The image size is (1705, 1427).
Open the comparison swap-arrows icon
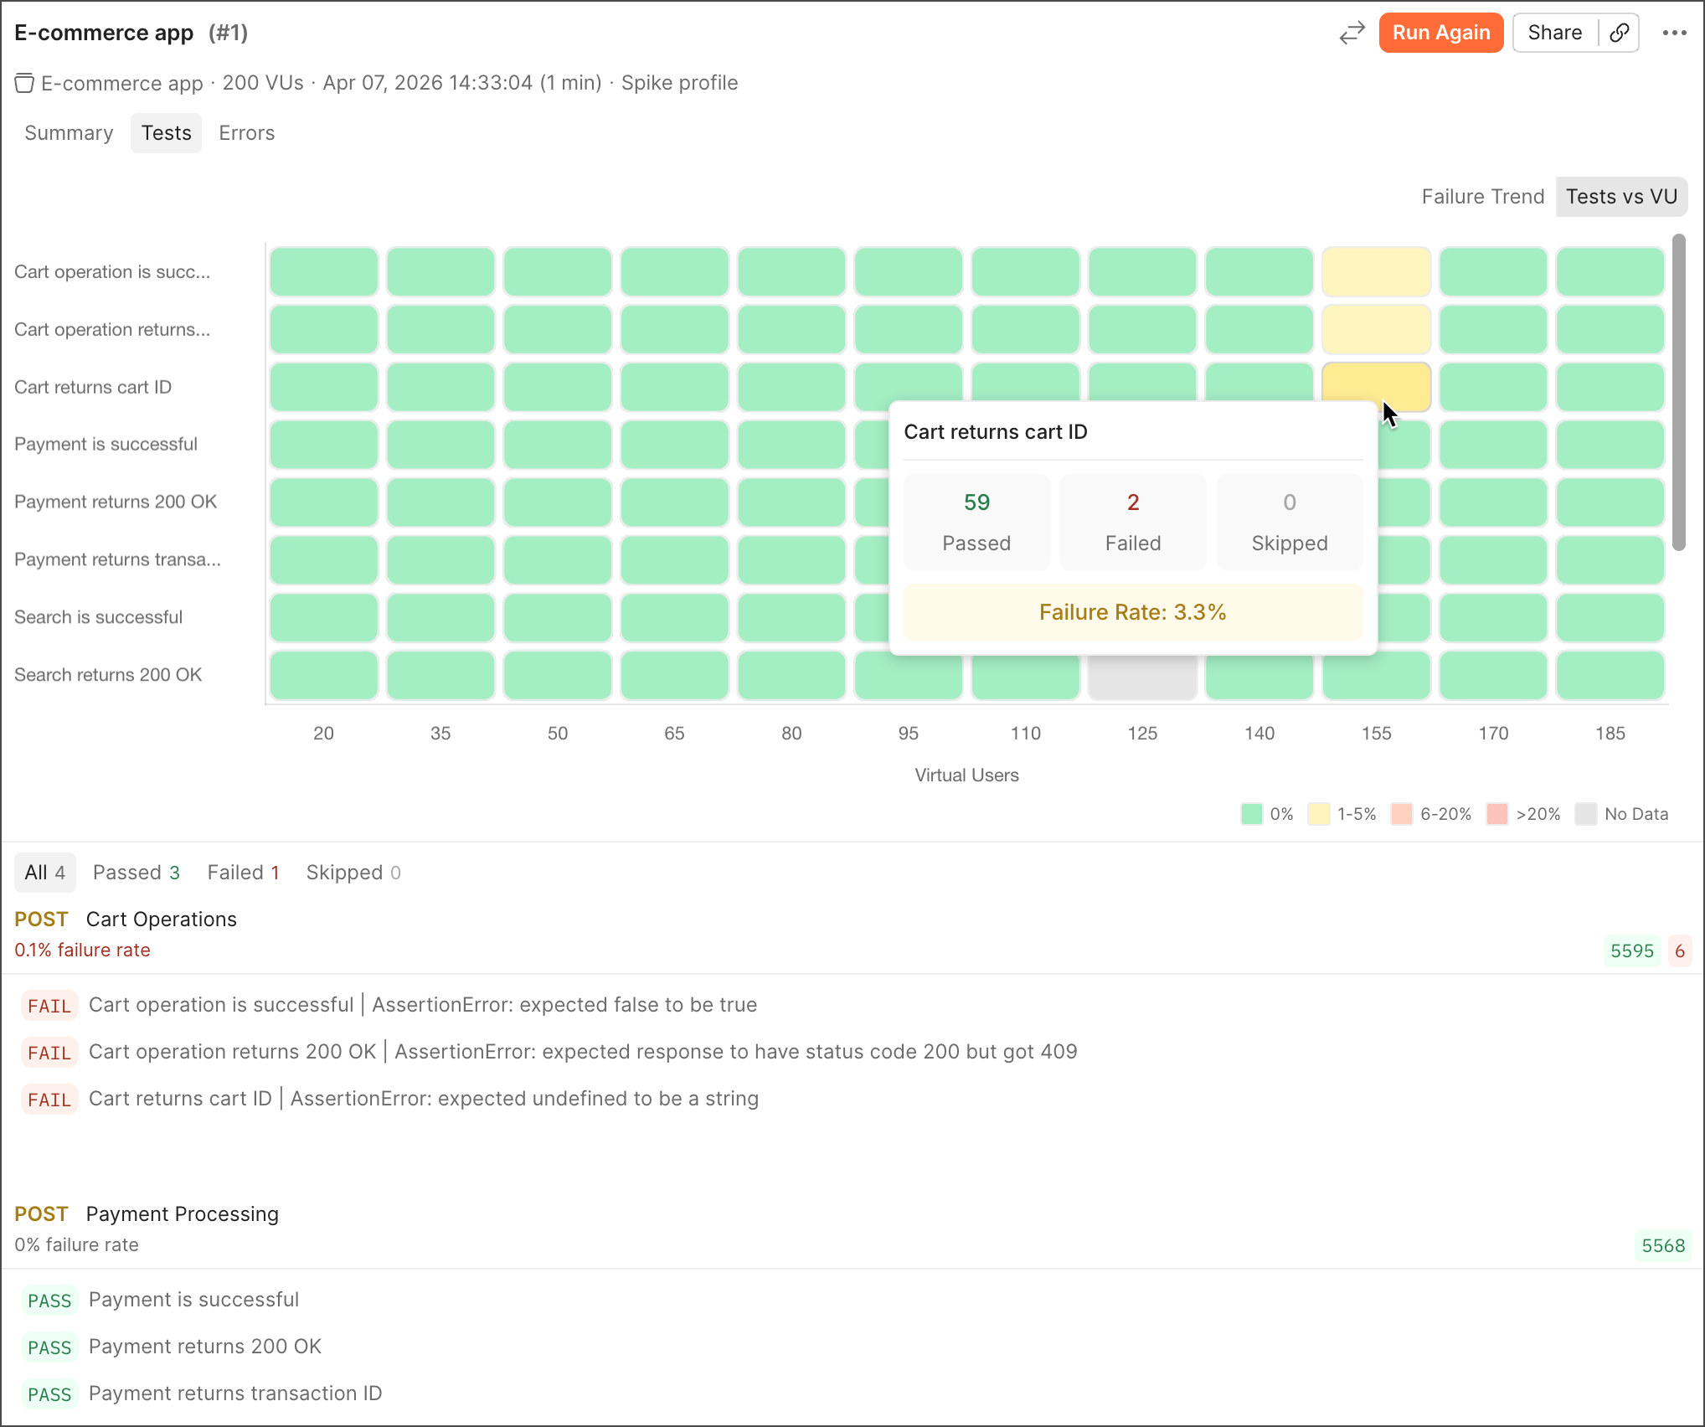(1352, 33)
